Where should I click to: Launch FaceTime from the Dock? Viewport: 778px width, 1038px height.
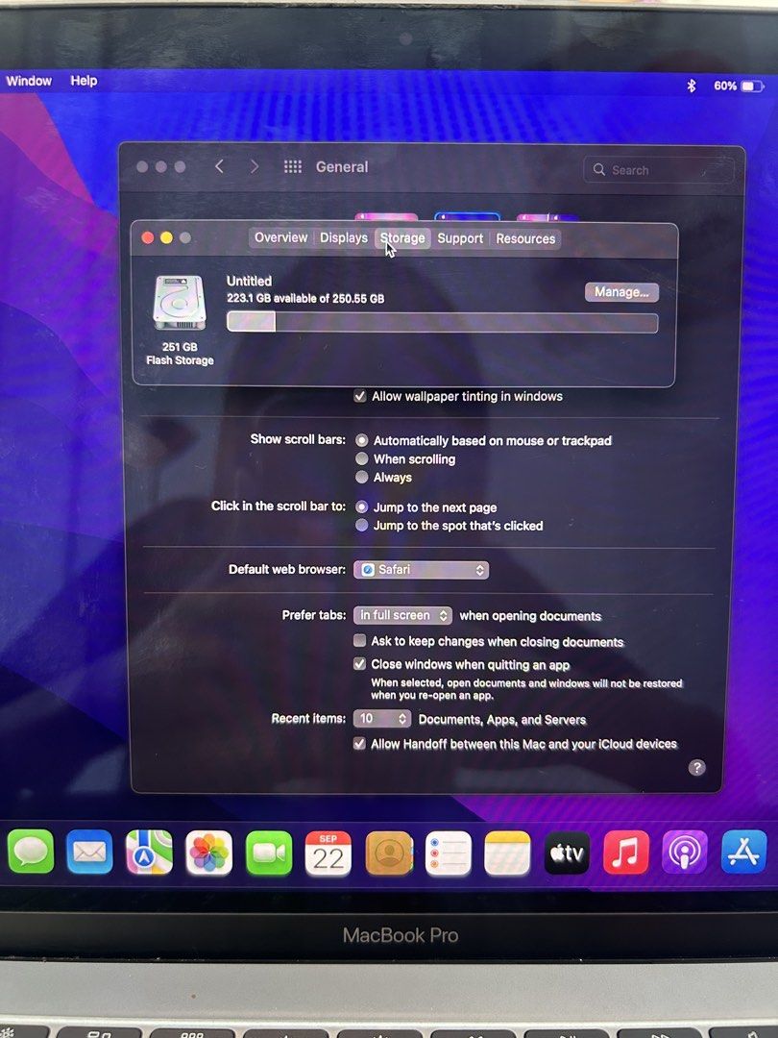click(269, 853)
